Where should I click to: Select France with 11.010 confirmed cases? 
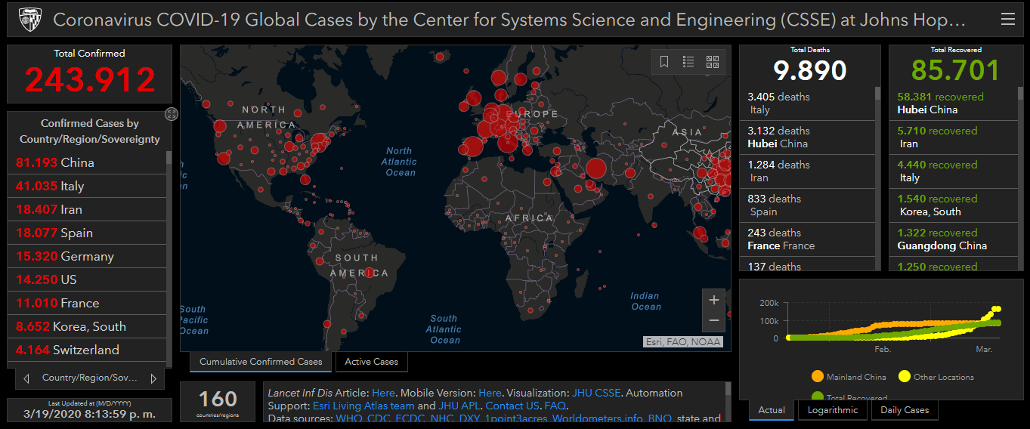coord(87,303)
